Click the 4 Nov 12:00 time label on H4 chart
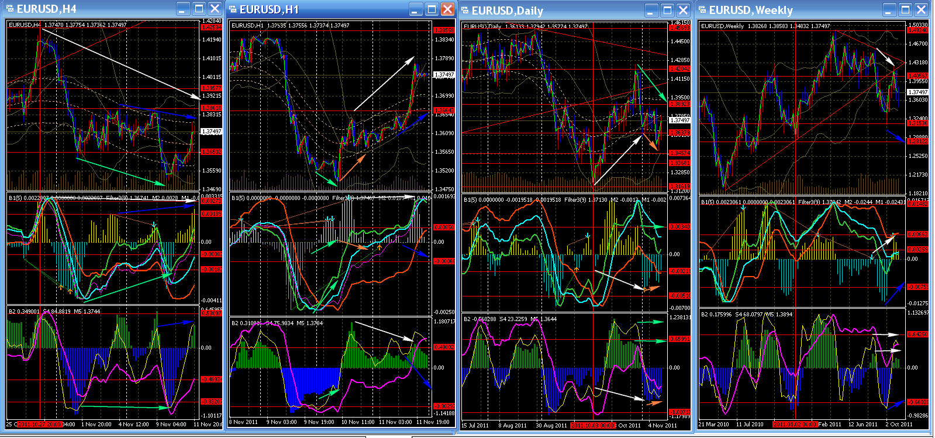Screen dimensions: 935x438 pos(134,425)
